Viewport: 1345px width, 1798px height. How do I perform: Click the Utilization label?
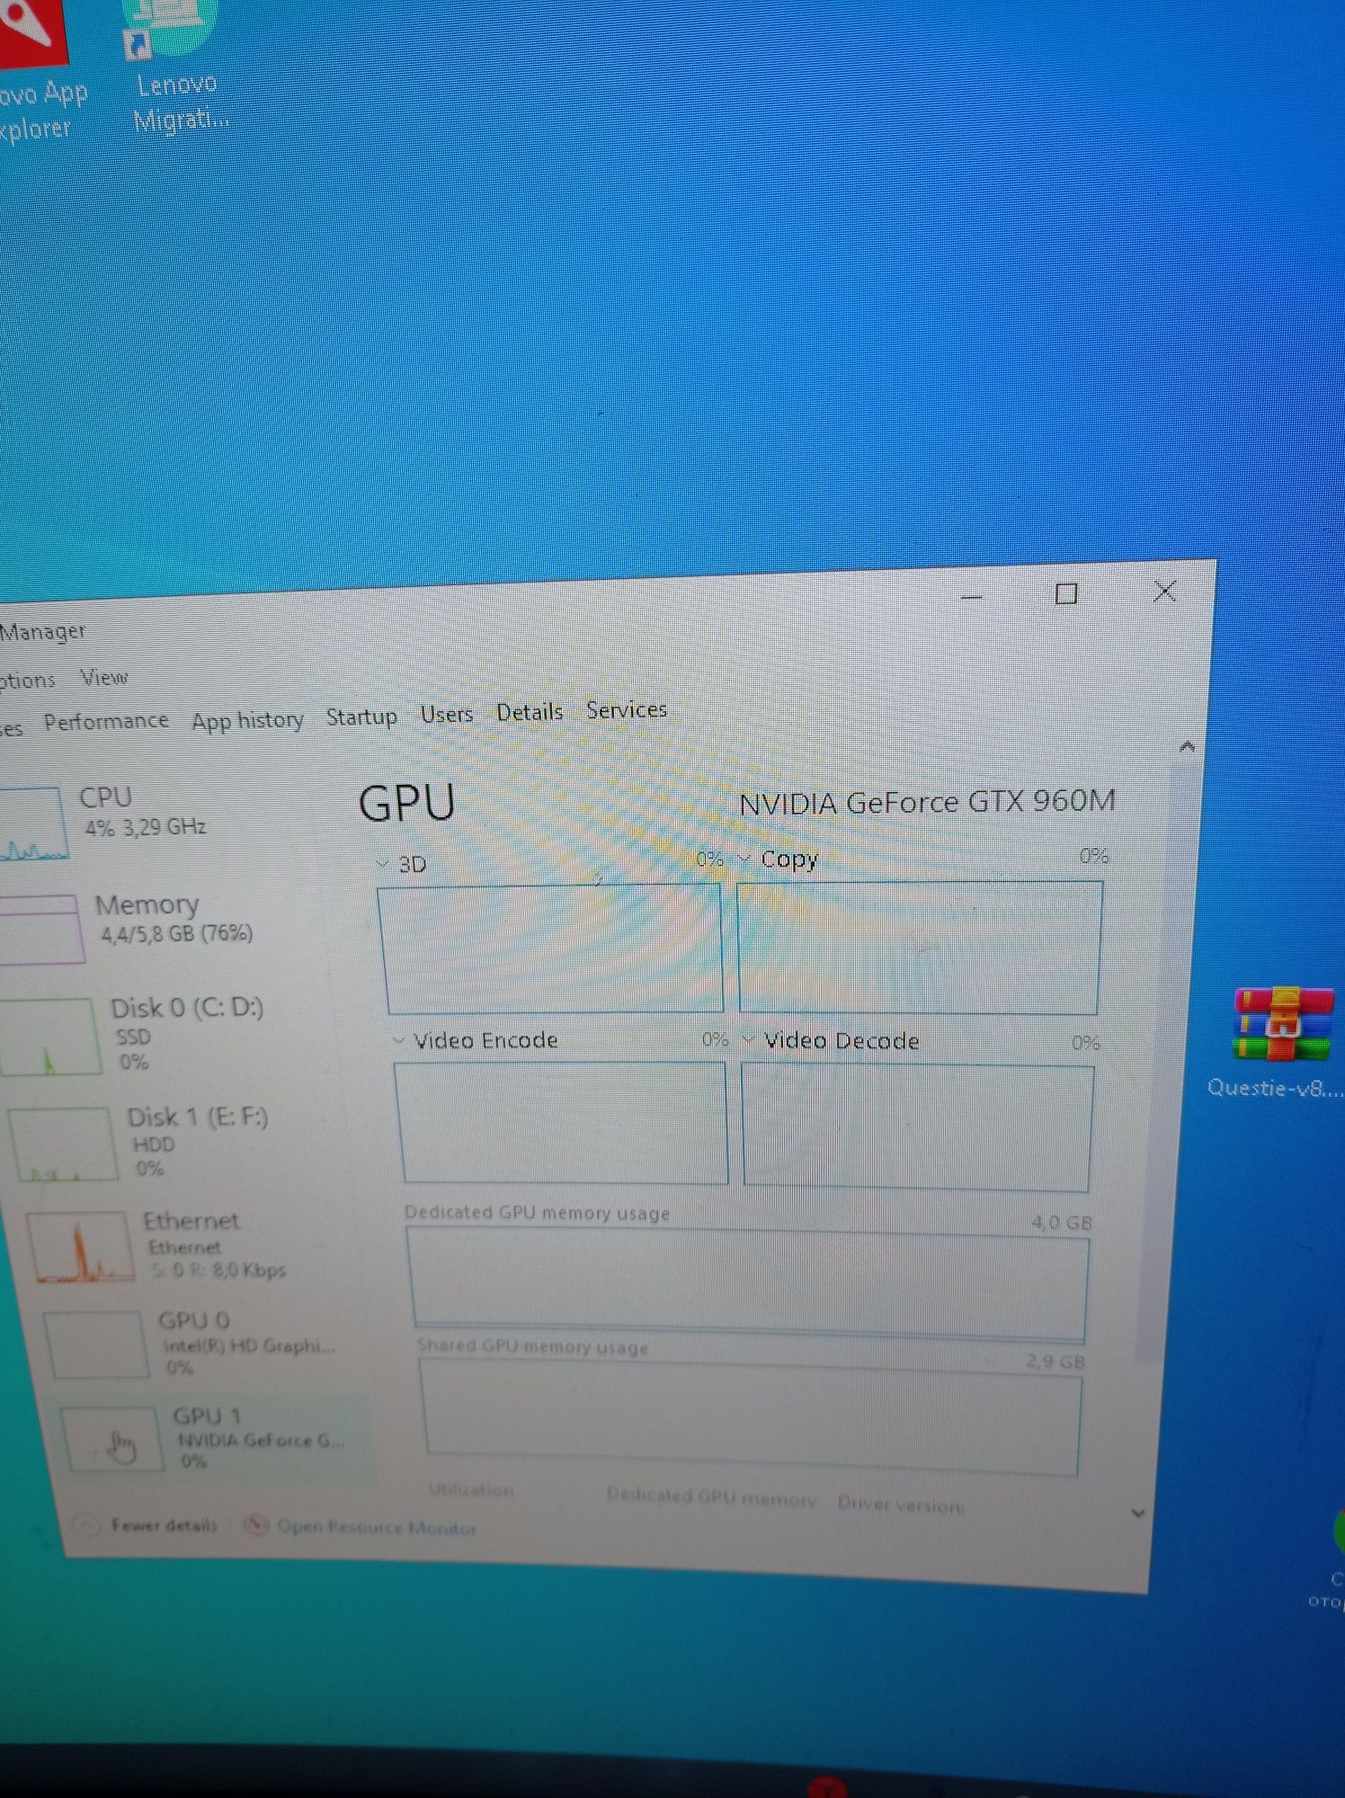(471, 1490)
